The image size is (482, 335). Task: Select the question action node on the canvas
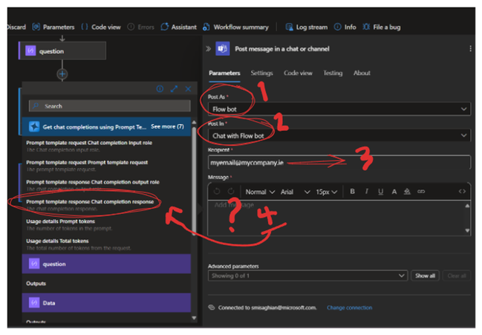(62, 51)
